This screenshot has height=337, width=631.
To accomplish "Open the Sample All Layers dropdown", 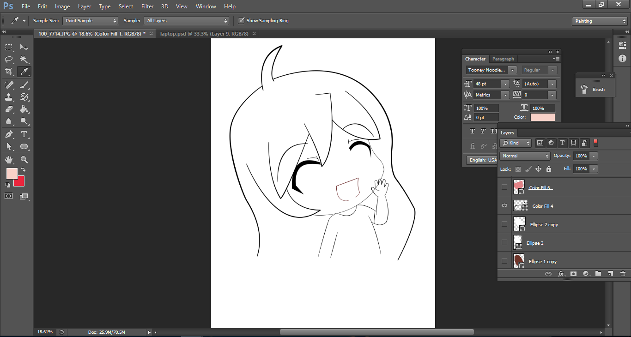I will (x=187, y=21).
